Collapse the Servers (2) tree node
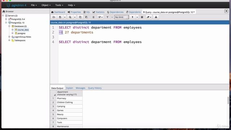231x130 pixels. pyautogui.click(x=3, y=16)
